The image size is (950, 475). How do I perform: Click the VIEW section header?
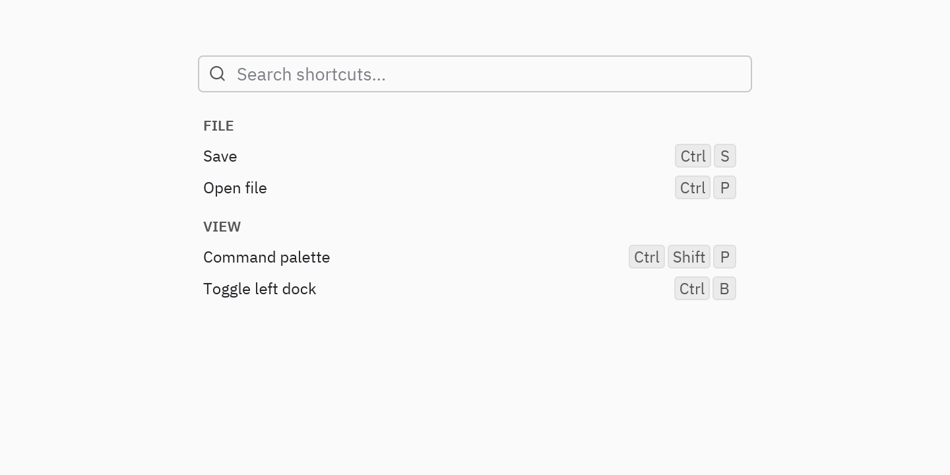click(x=222, y=226)
